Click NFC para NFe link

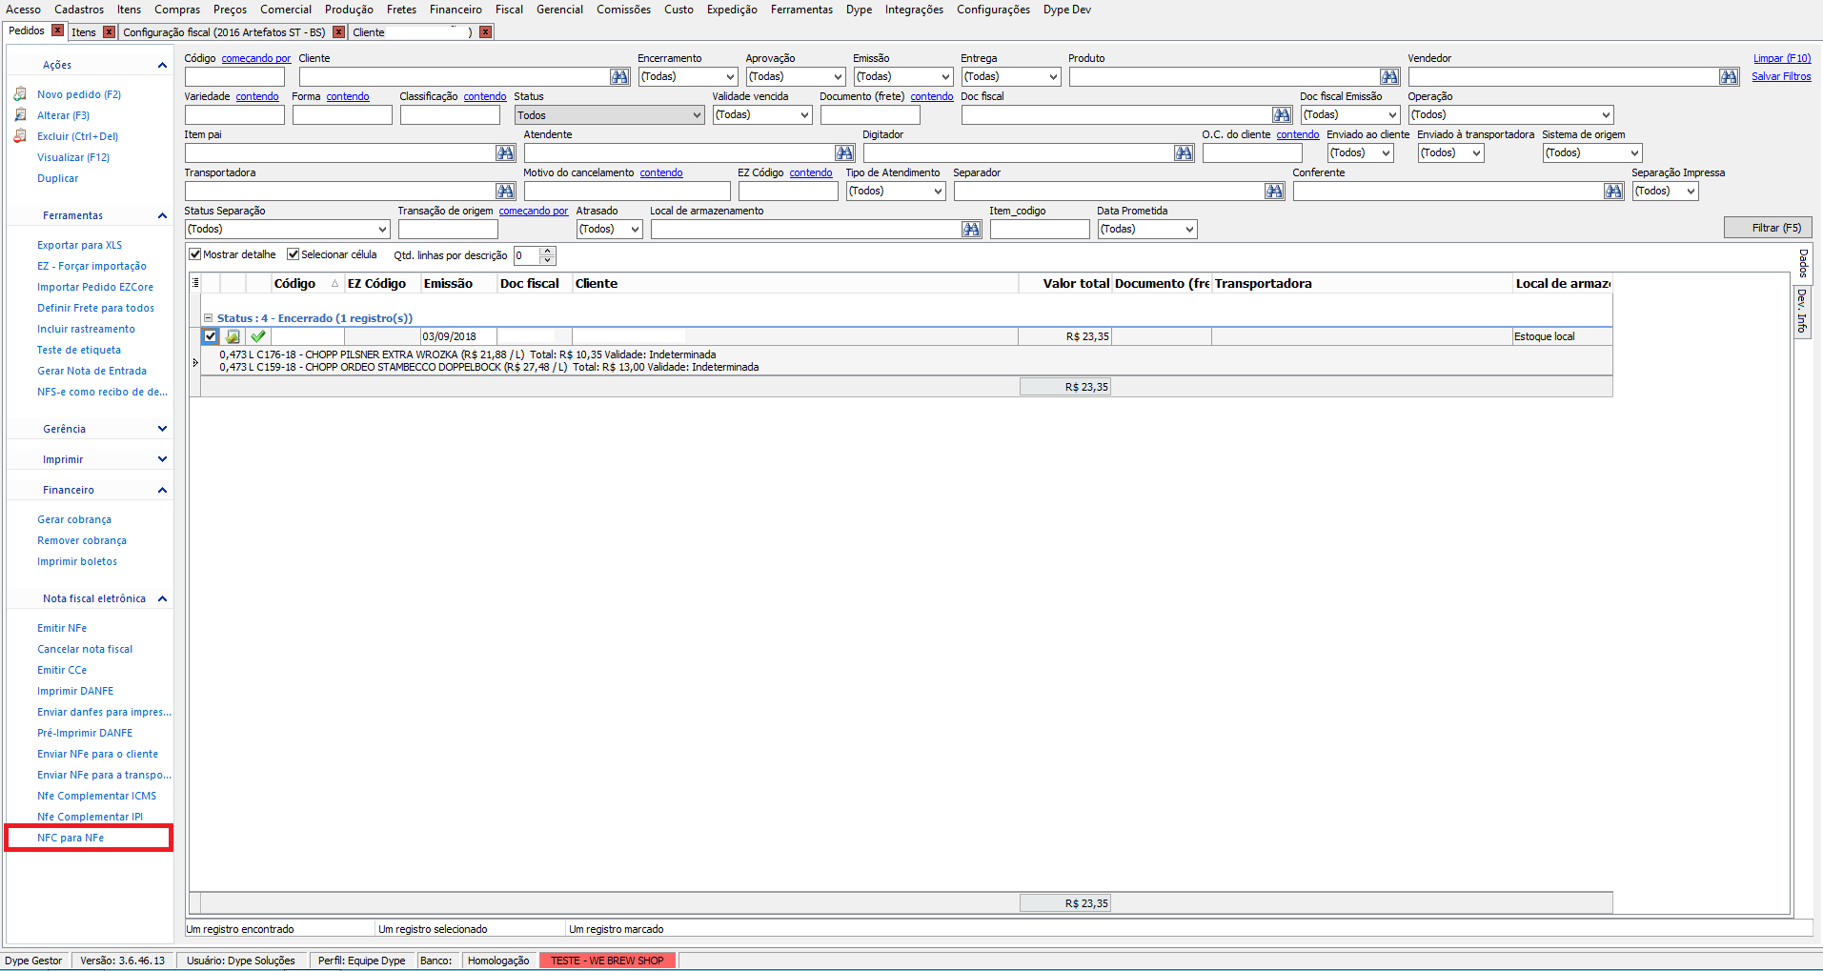(71, 838)
